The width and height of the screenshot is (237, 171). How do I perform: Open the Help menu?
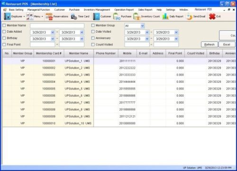tap(159, 10)
